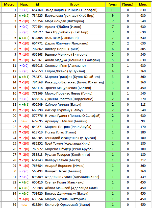Select the id column header

[38, 5]
